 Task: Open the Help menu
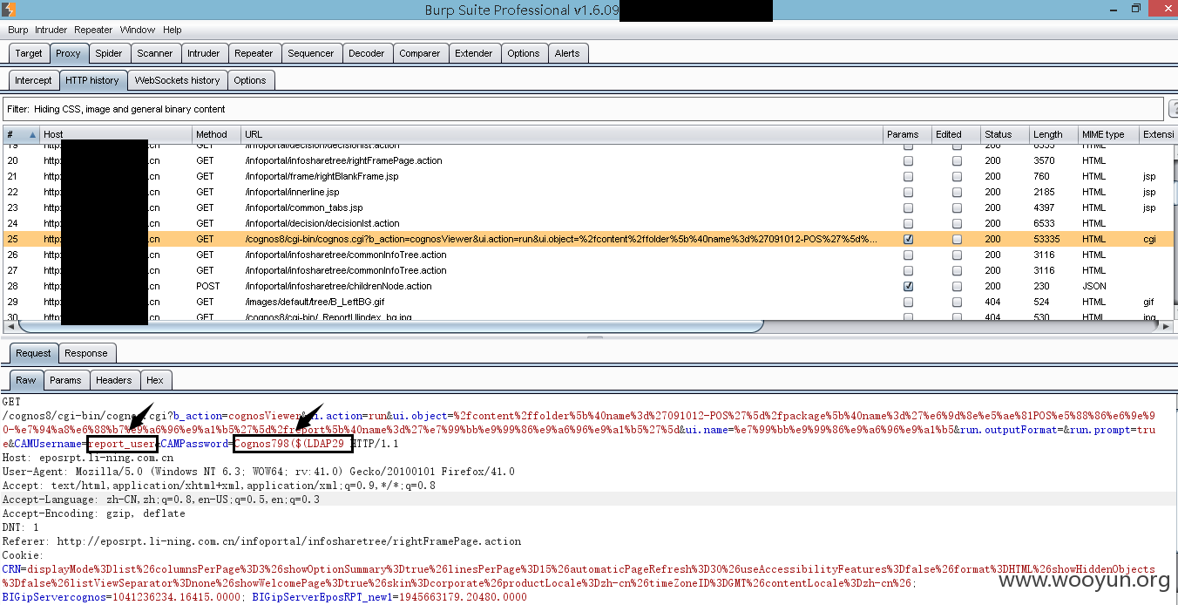173,30
